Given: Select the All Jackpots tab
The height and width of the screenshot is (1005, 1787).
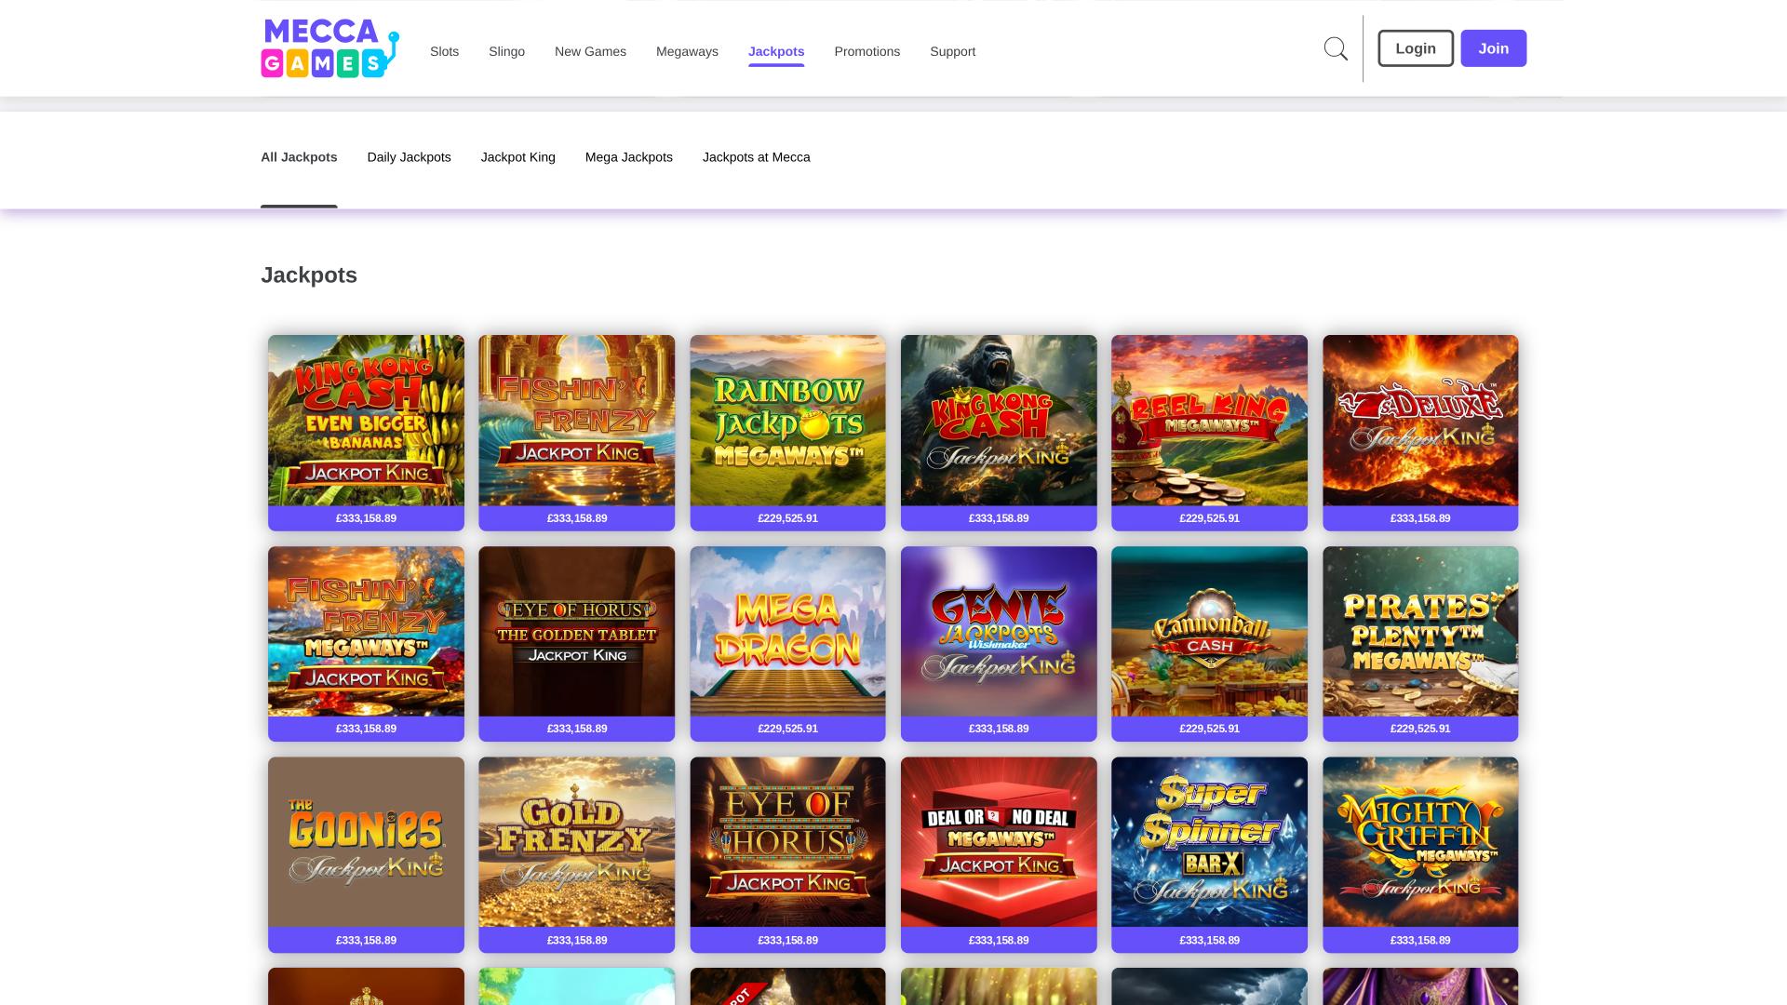Looking at the screenshot, I should [299, 157].
